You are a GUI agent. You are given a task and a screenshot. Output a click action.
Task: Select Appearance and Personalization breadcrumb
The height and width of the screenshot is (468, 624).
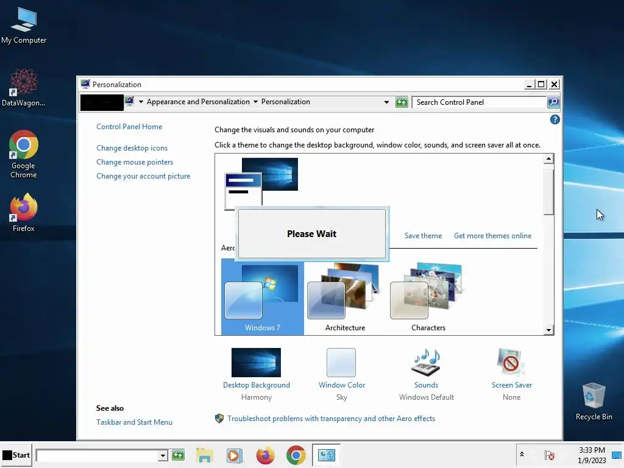click(198, 102)
